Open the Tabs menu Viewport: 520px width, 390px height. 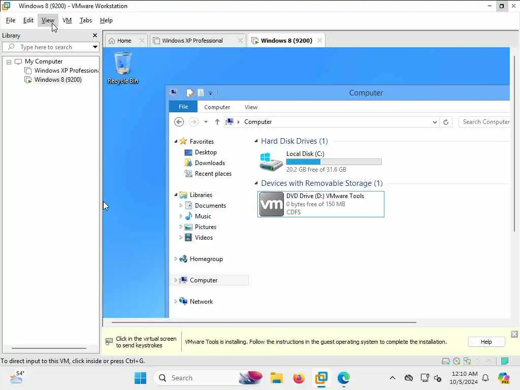click(85, 20)
